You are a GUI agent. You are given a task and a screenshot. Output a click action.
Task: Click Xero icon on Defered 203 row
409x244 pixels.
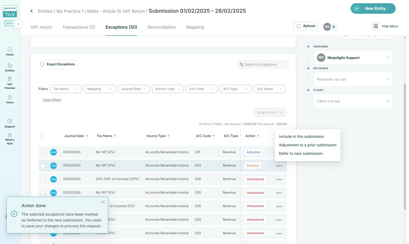(x=53, y=166)
